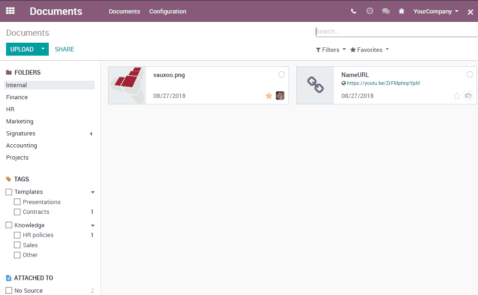Open the chat conversations icon
This screenshot has height=295, width=478.
(x=386, y=12)
